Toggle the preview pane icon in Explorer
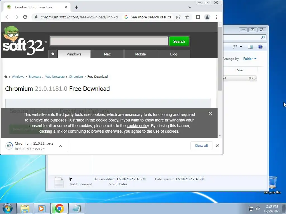The height and width of the screenshot is (214, 286). (x=250, y=47)
